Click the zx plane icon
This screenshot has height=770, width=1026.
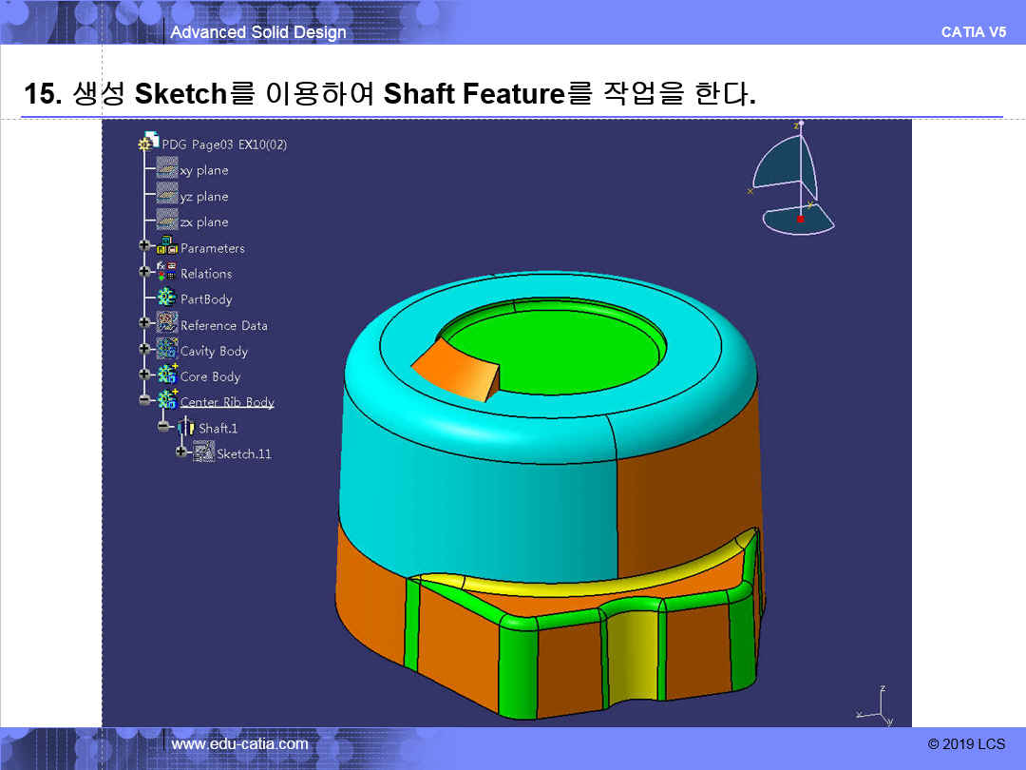pos(167,221)
